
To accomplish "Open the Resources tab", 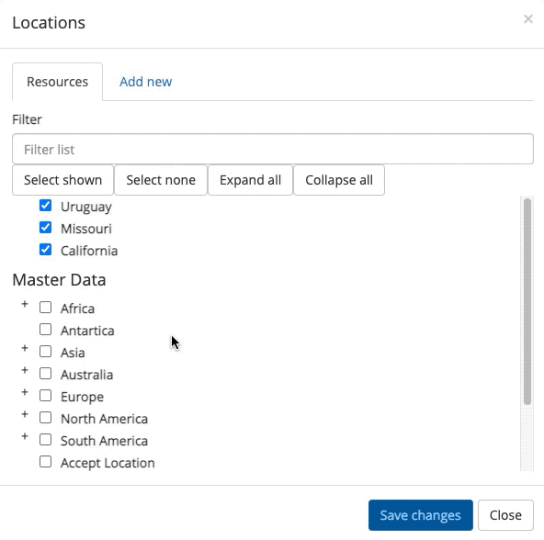I will (57, 82).
